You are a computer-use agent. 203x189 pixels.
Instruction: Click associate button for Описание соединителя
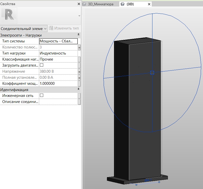click(79, 102)
